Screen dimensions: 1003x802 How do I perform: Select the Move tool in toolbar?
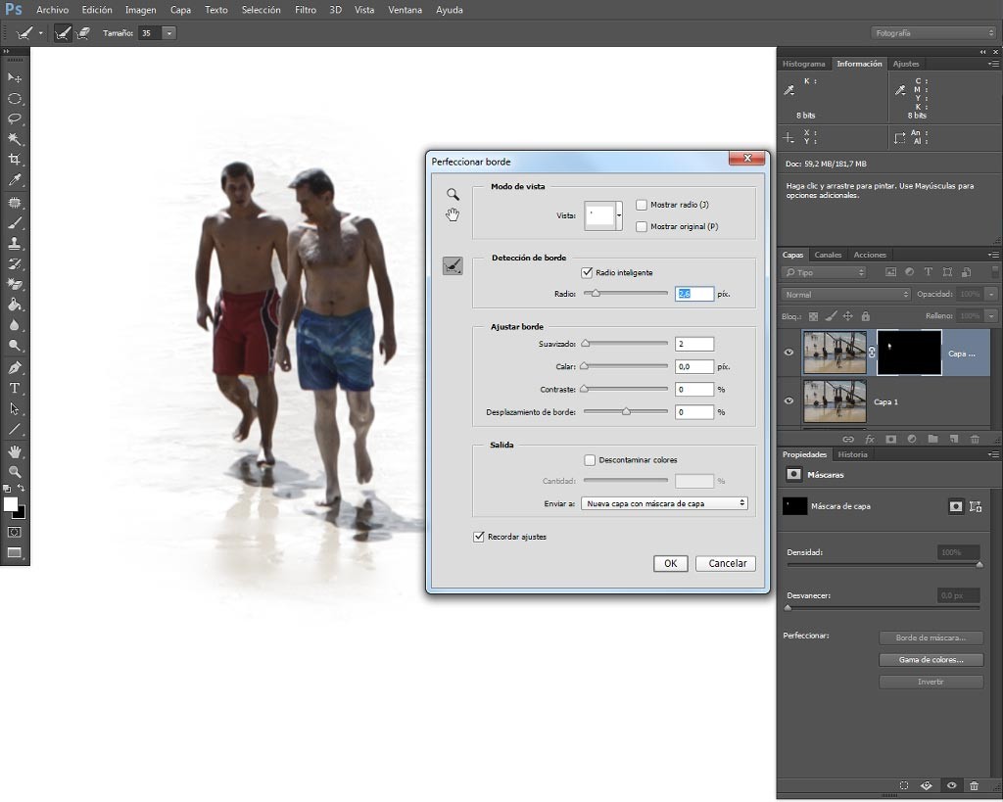(14, 78)
